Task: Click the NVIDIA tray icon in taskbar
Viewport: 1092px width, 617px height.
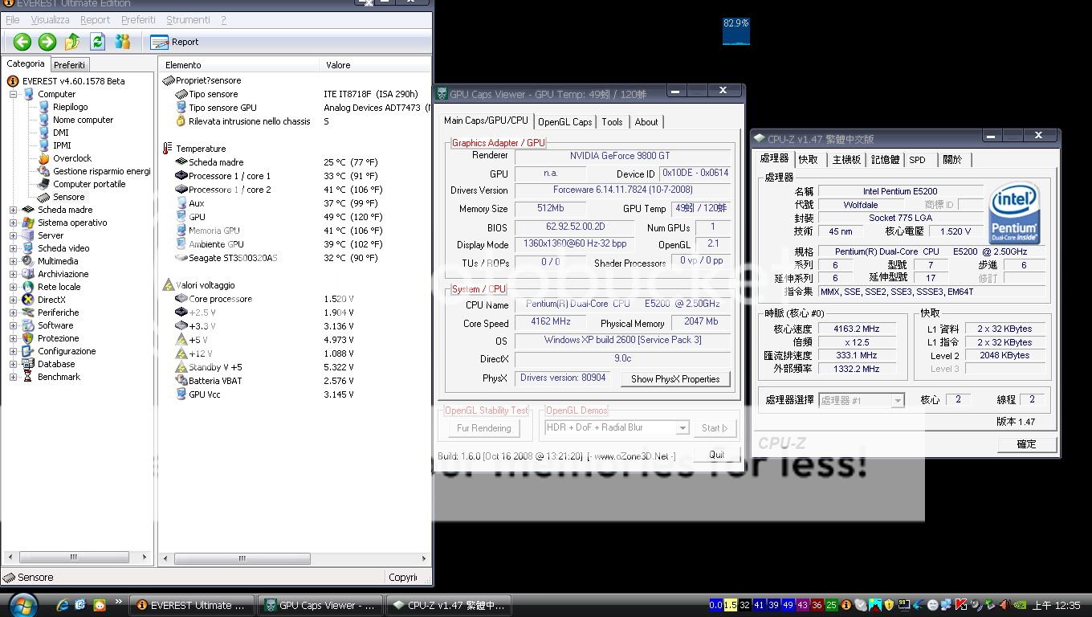Action: pyautogui.click(x=1021, y=605)
